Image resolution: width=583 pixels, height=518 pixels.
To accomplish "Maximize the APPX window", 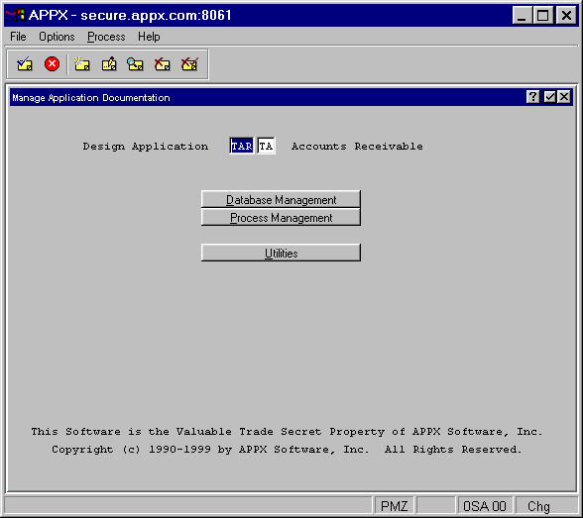I will point(543,15).
